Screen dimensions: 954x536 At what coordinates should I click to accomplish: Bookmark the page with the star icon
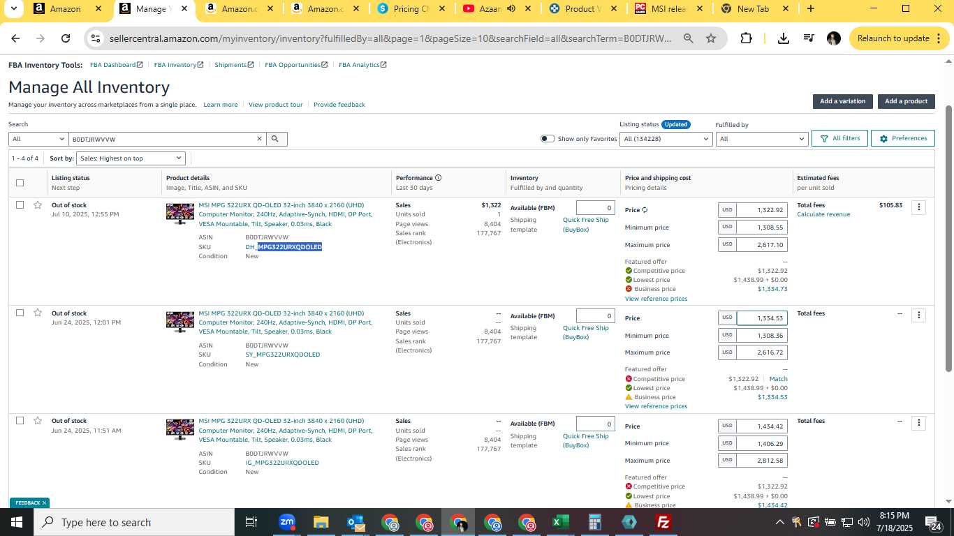click(x=711, y=38)
